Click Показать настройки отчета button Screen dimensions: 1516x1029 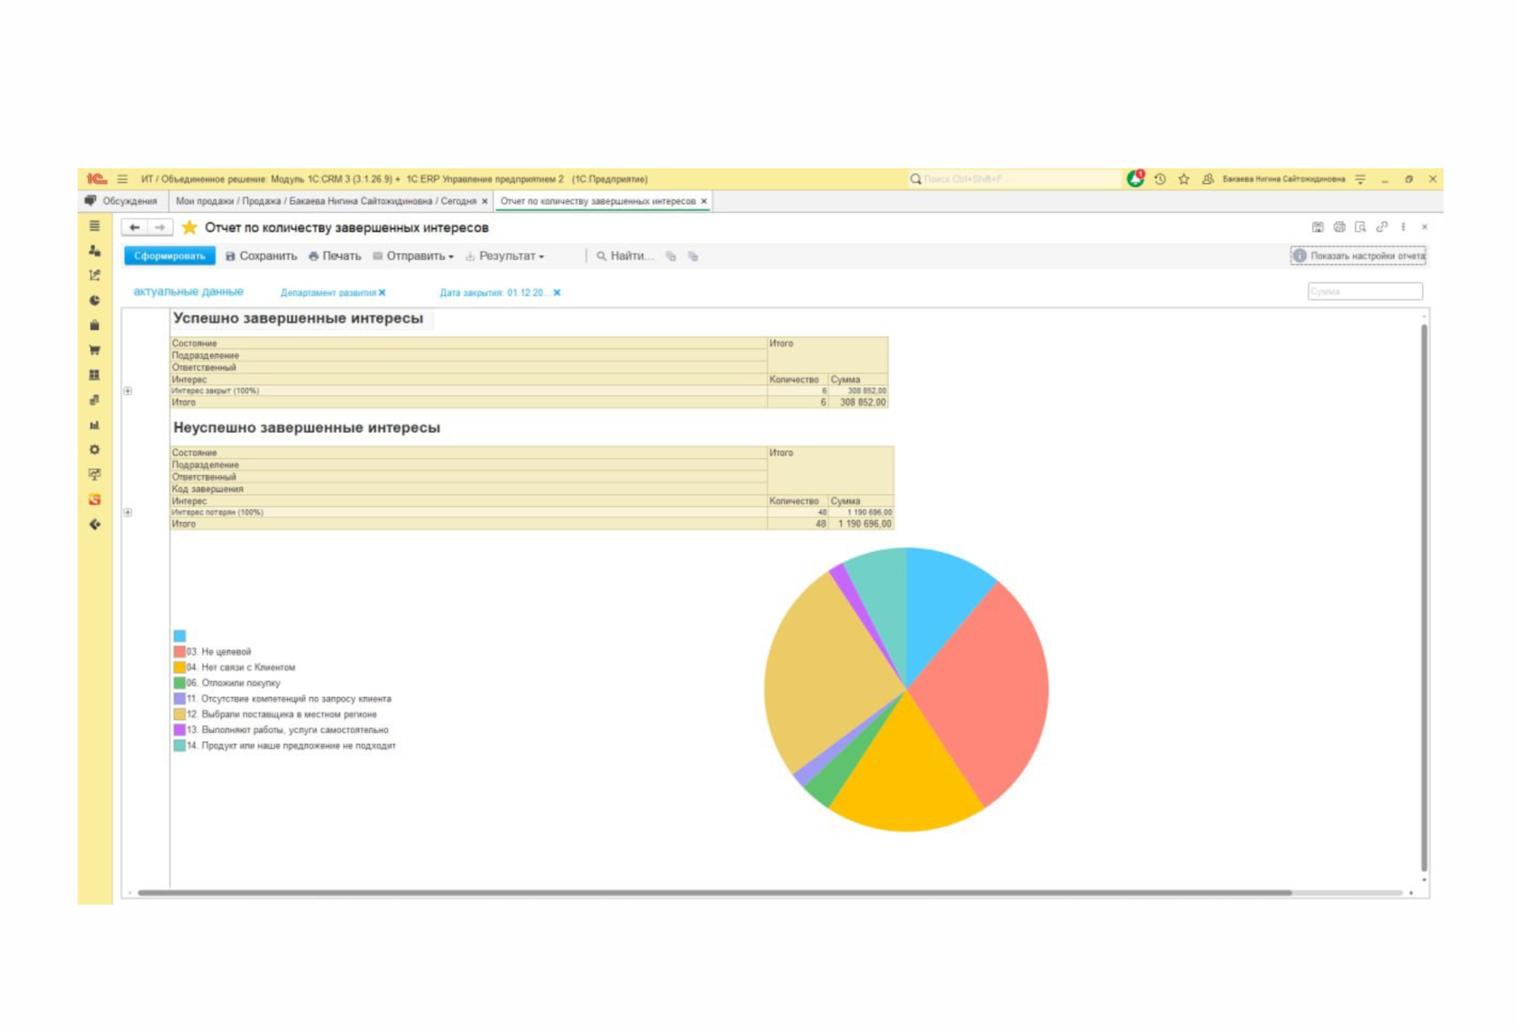1358,256
